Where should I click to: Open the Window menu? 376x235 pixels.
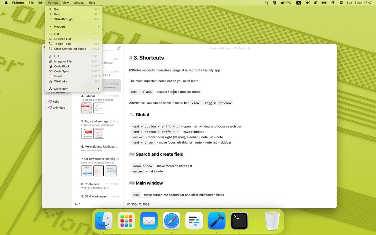tap(79, 3)
